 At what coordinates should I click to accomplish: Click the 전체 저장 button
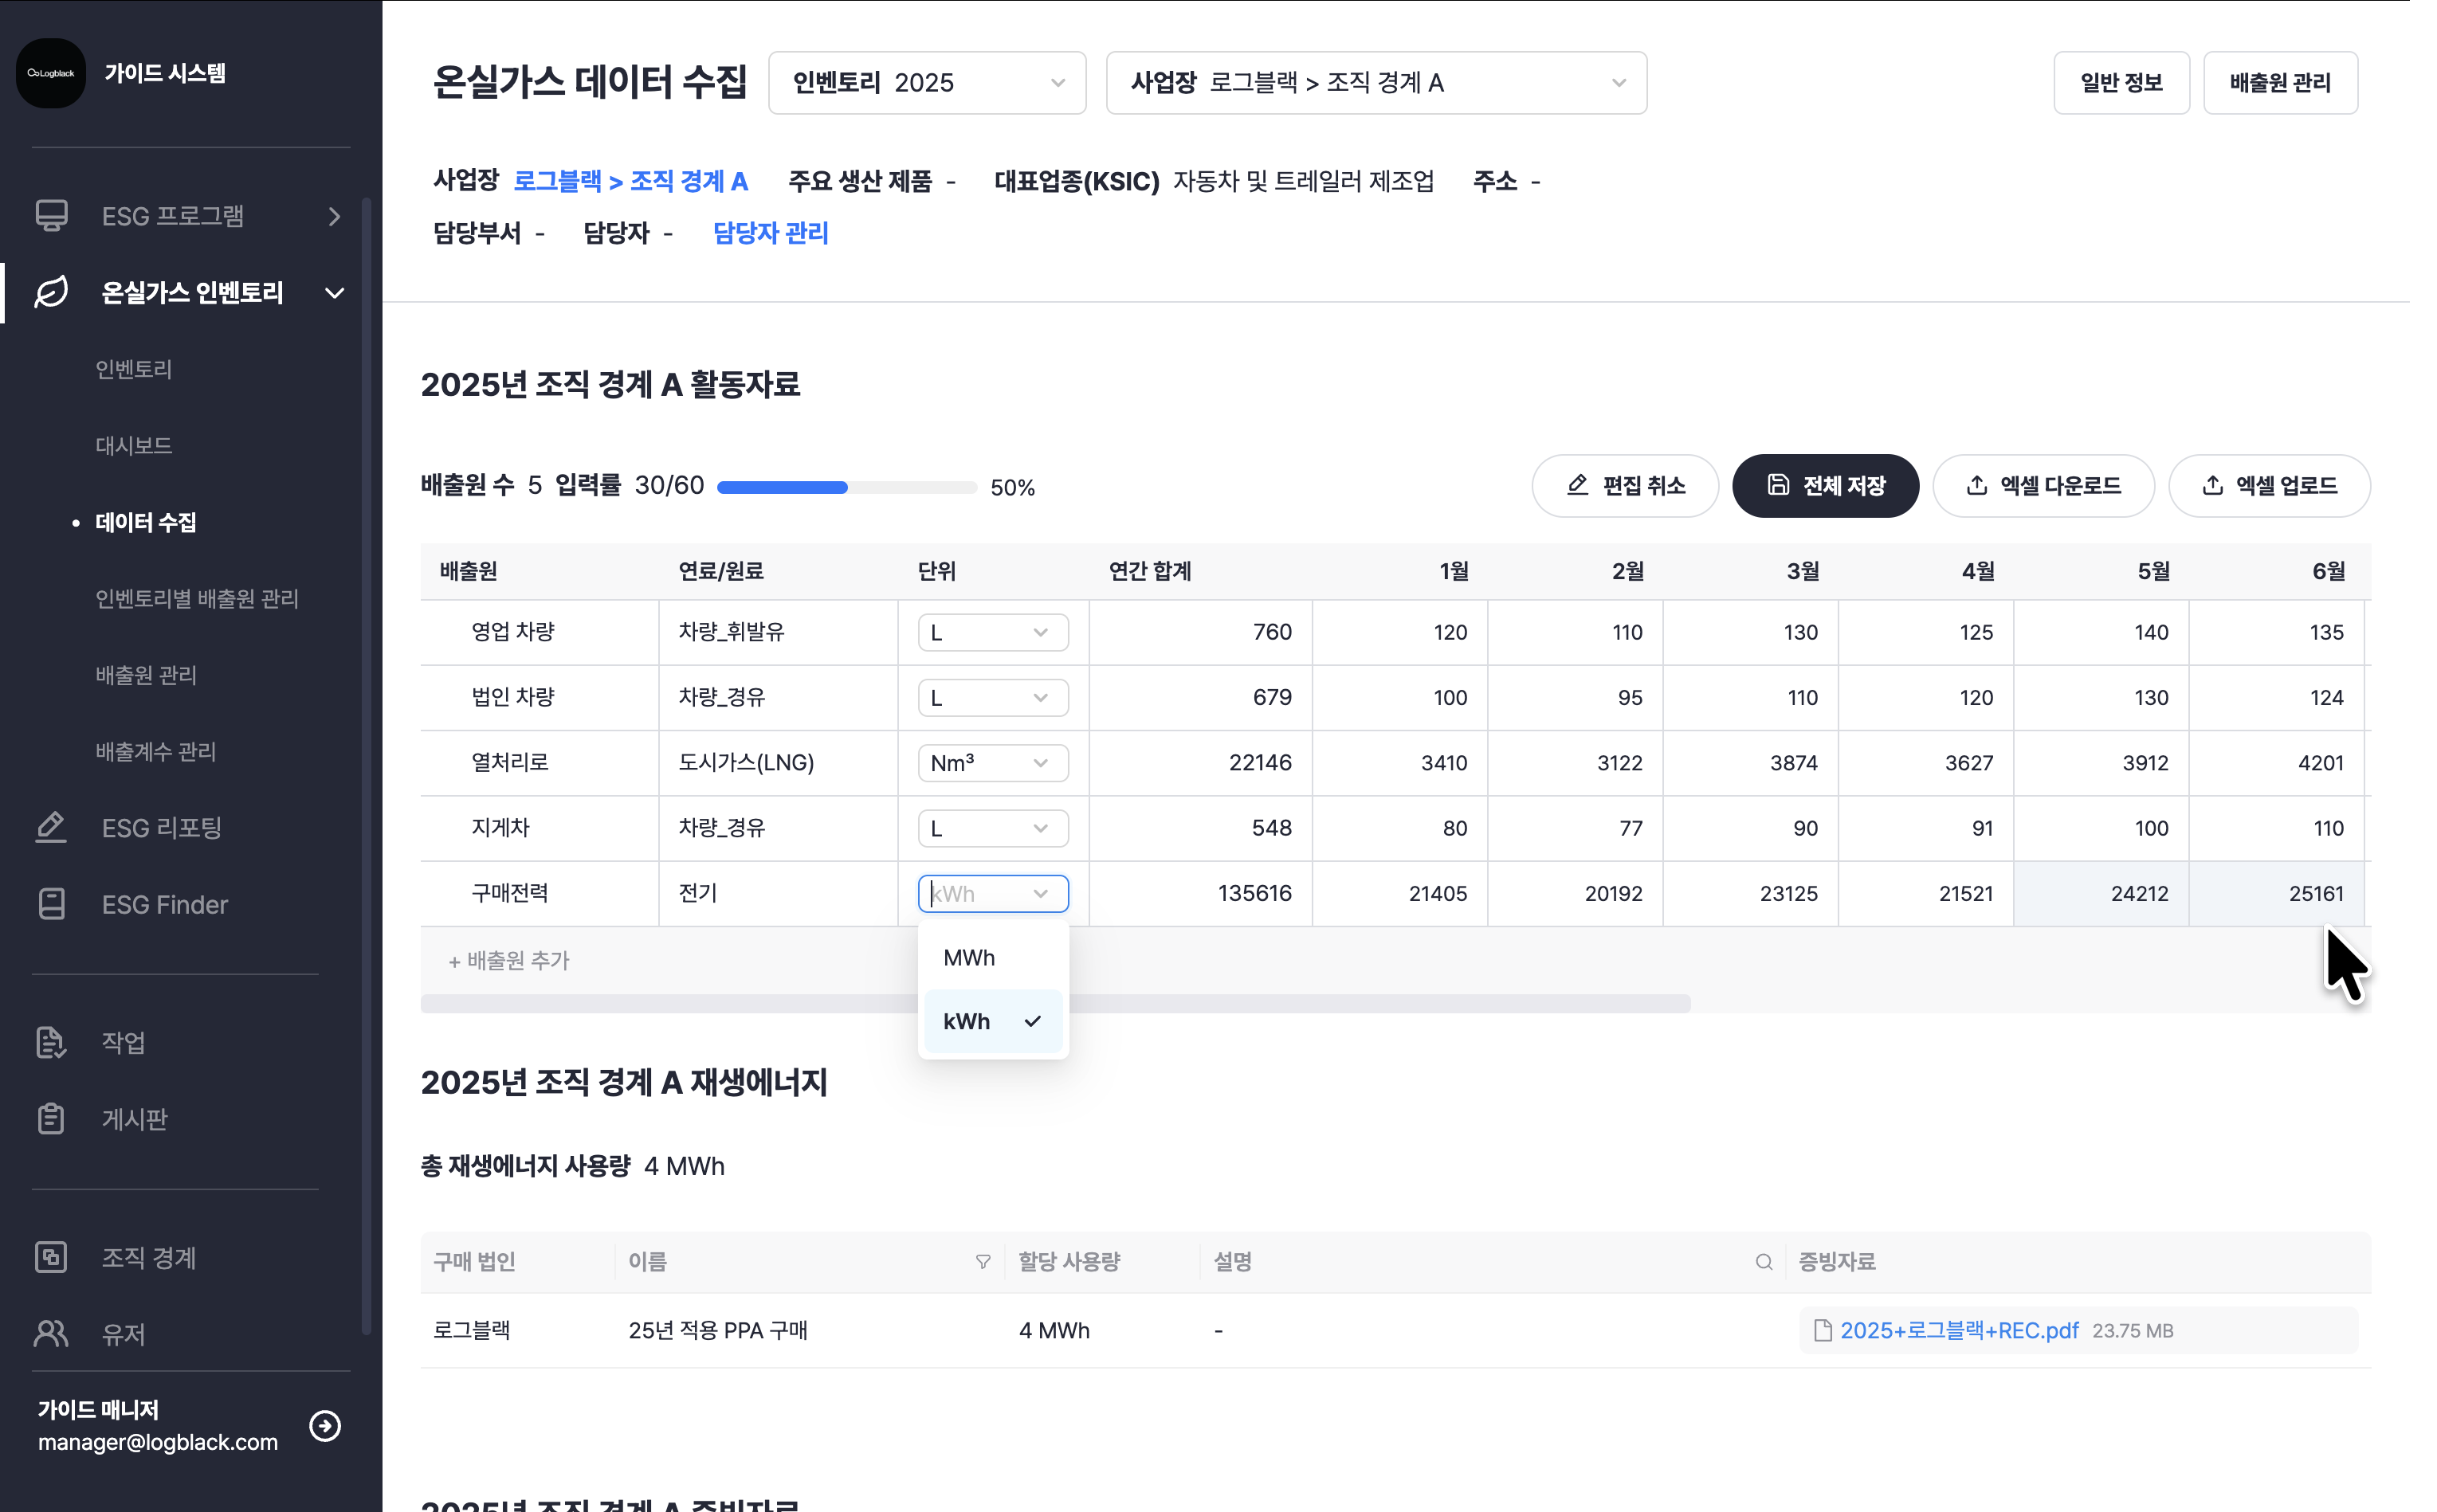point(1825,486)
